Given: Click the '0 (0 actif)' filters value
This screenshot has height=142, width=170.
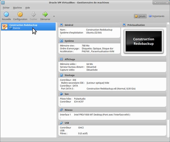Looking at the screenshot, I should 83,134.
